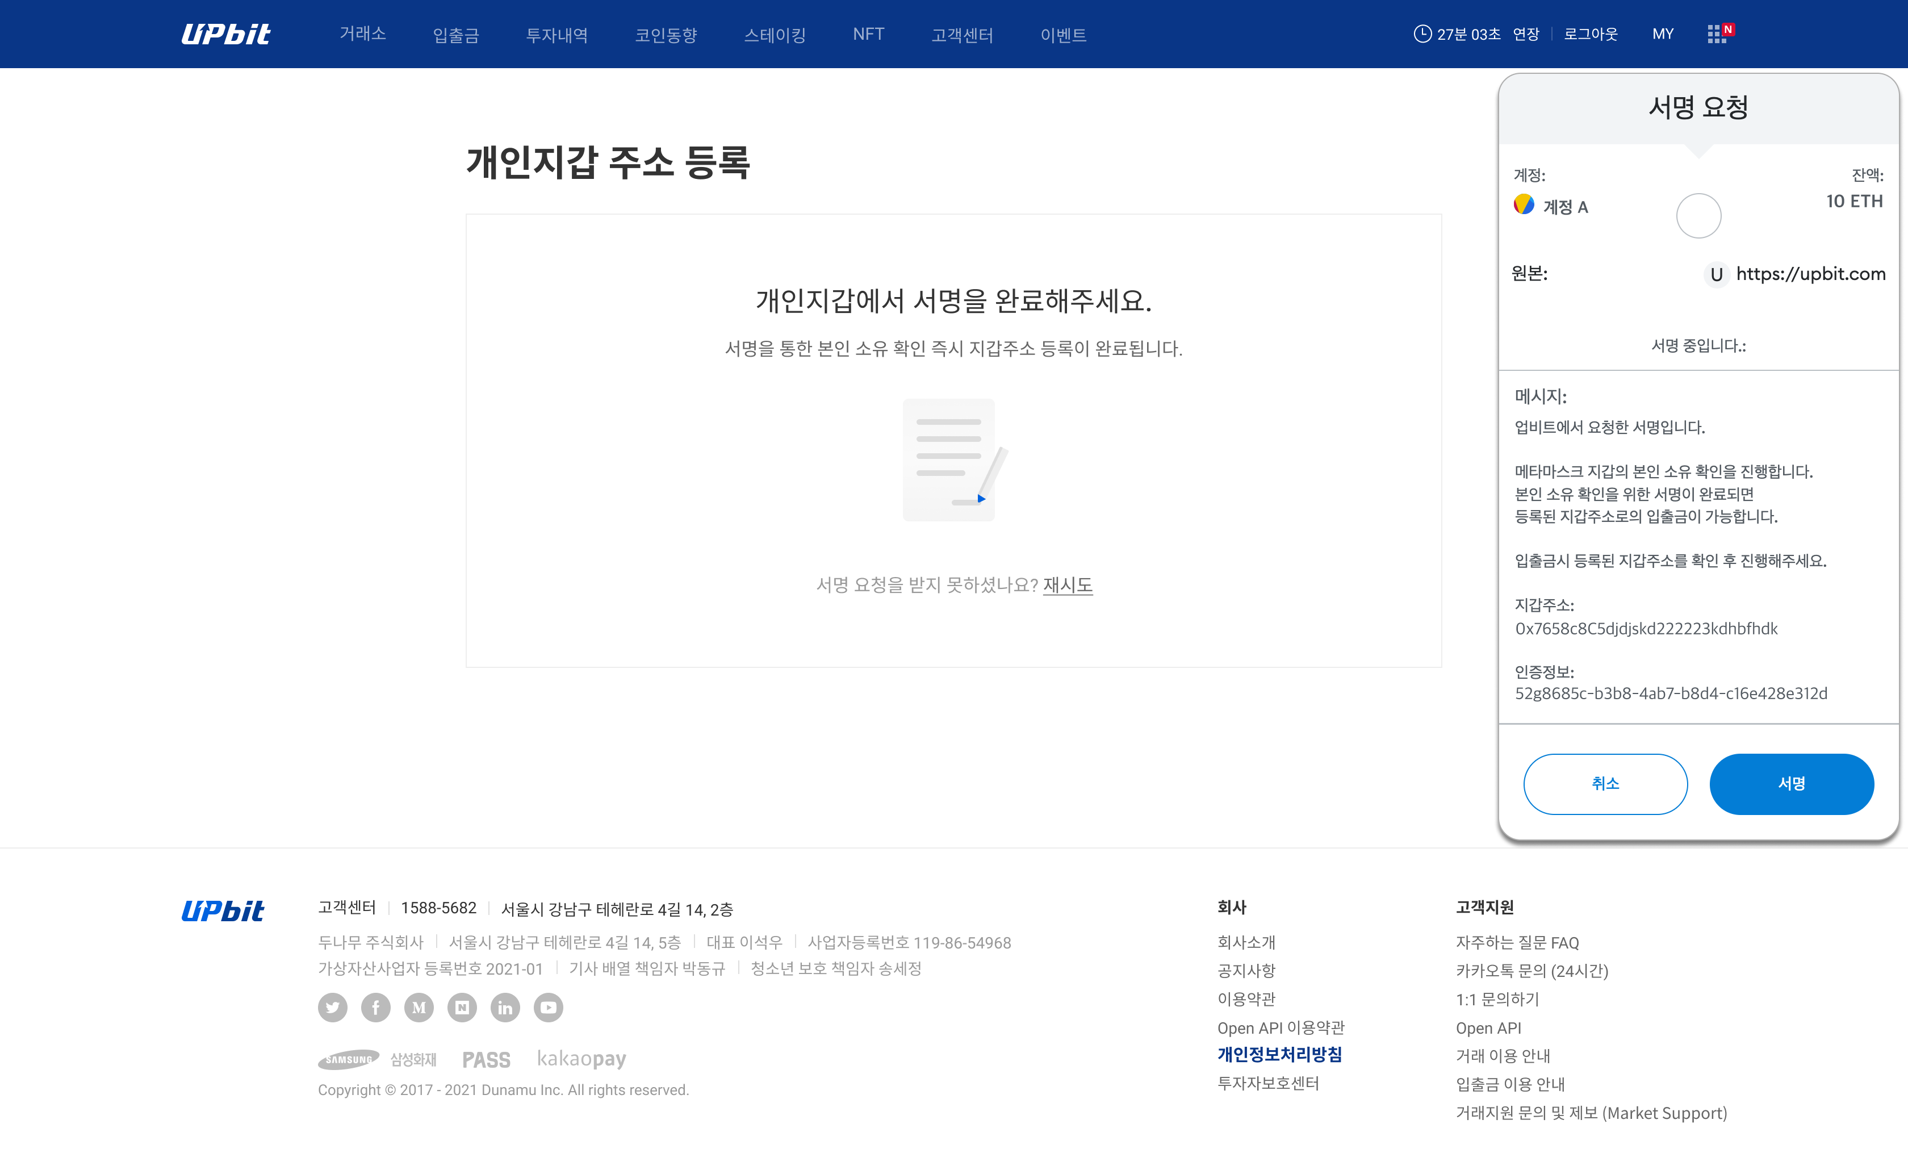The width and height of the screenshot is (1908, 1170).
Task: Click the 인증정보 code 52g8685c-b3b8-4ab7-b8d4-c16e428e312d
Action: tap(1671, 694)
